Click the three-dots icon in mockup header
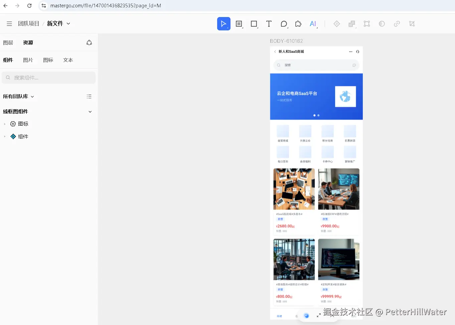 (x=350, y=52)
